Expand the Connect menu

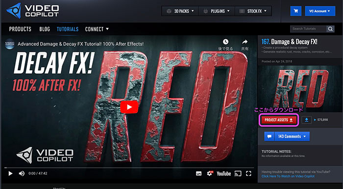(97, 29)
